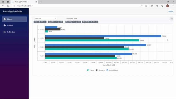Click the BlazorAppPivotTable brand title
Screen dimensions: 176x99
click(x=12, y=11)
